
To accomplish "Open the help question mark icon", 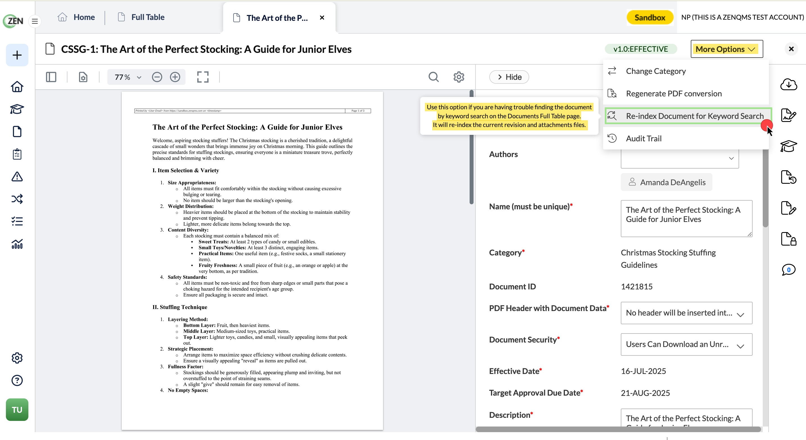I will coord(17,380).
